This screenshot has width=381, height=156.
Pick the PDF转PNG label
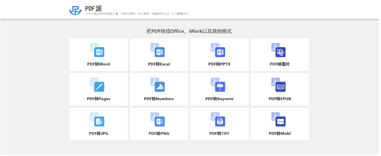[159, 133]
